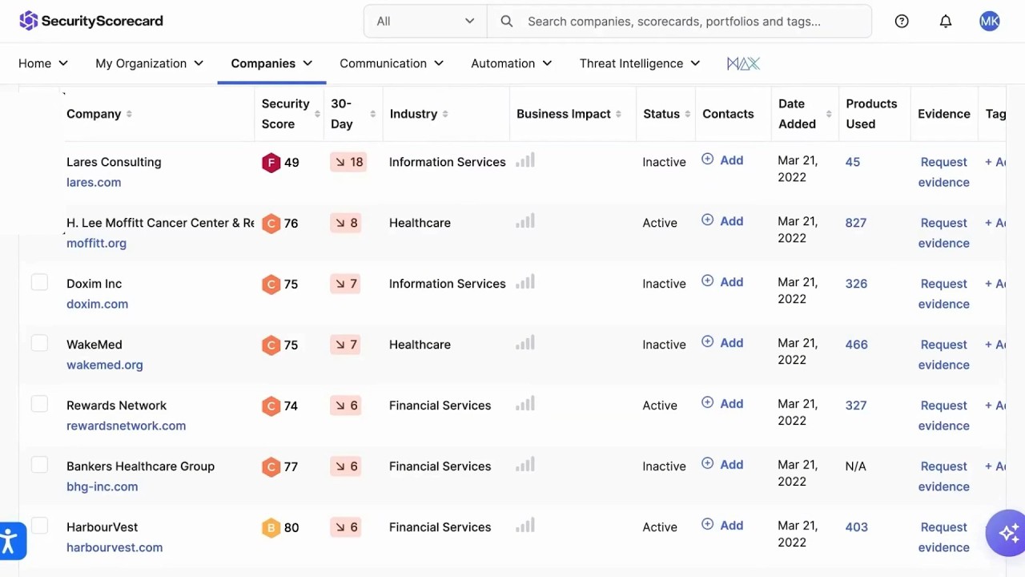The height and width of the screenshot is (577, 1025).
Task: Click the Company column sort icon
Action: (129, 114)
